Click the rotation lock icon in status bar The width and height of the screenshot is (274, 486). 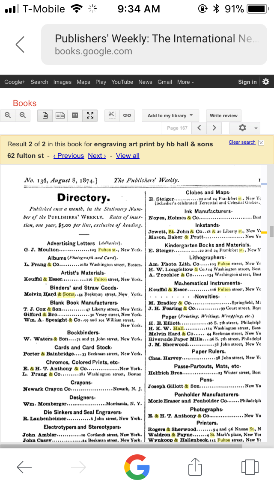click(x=203, y=9)
